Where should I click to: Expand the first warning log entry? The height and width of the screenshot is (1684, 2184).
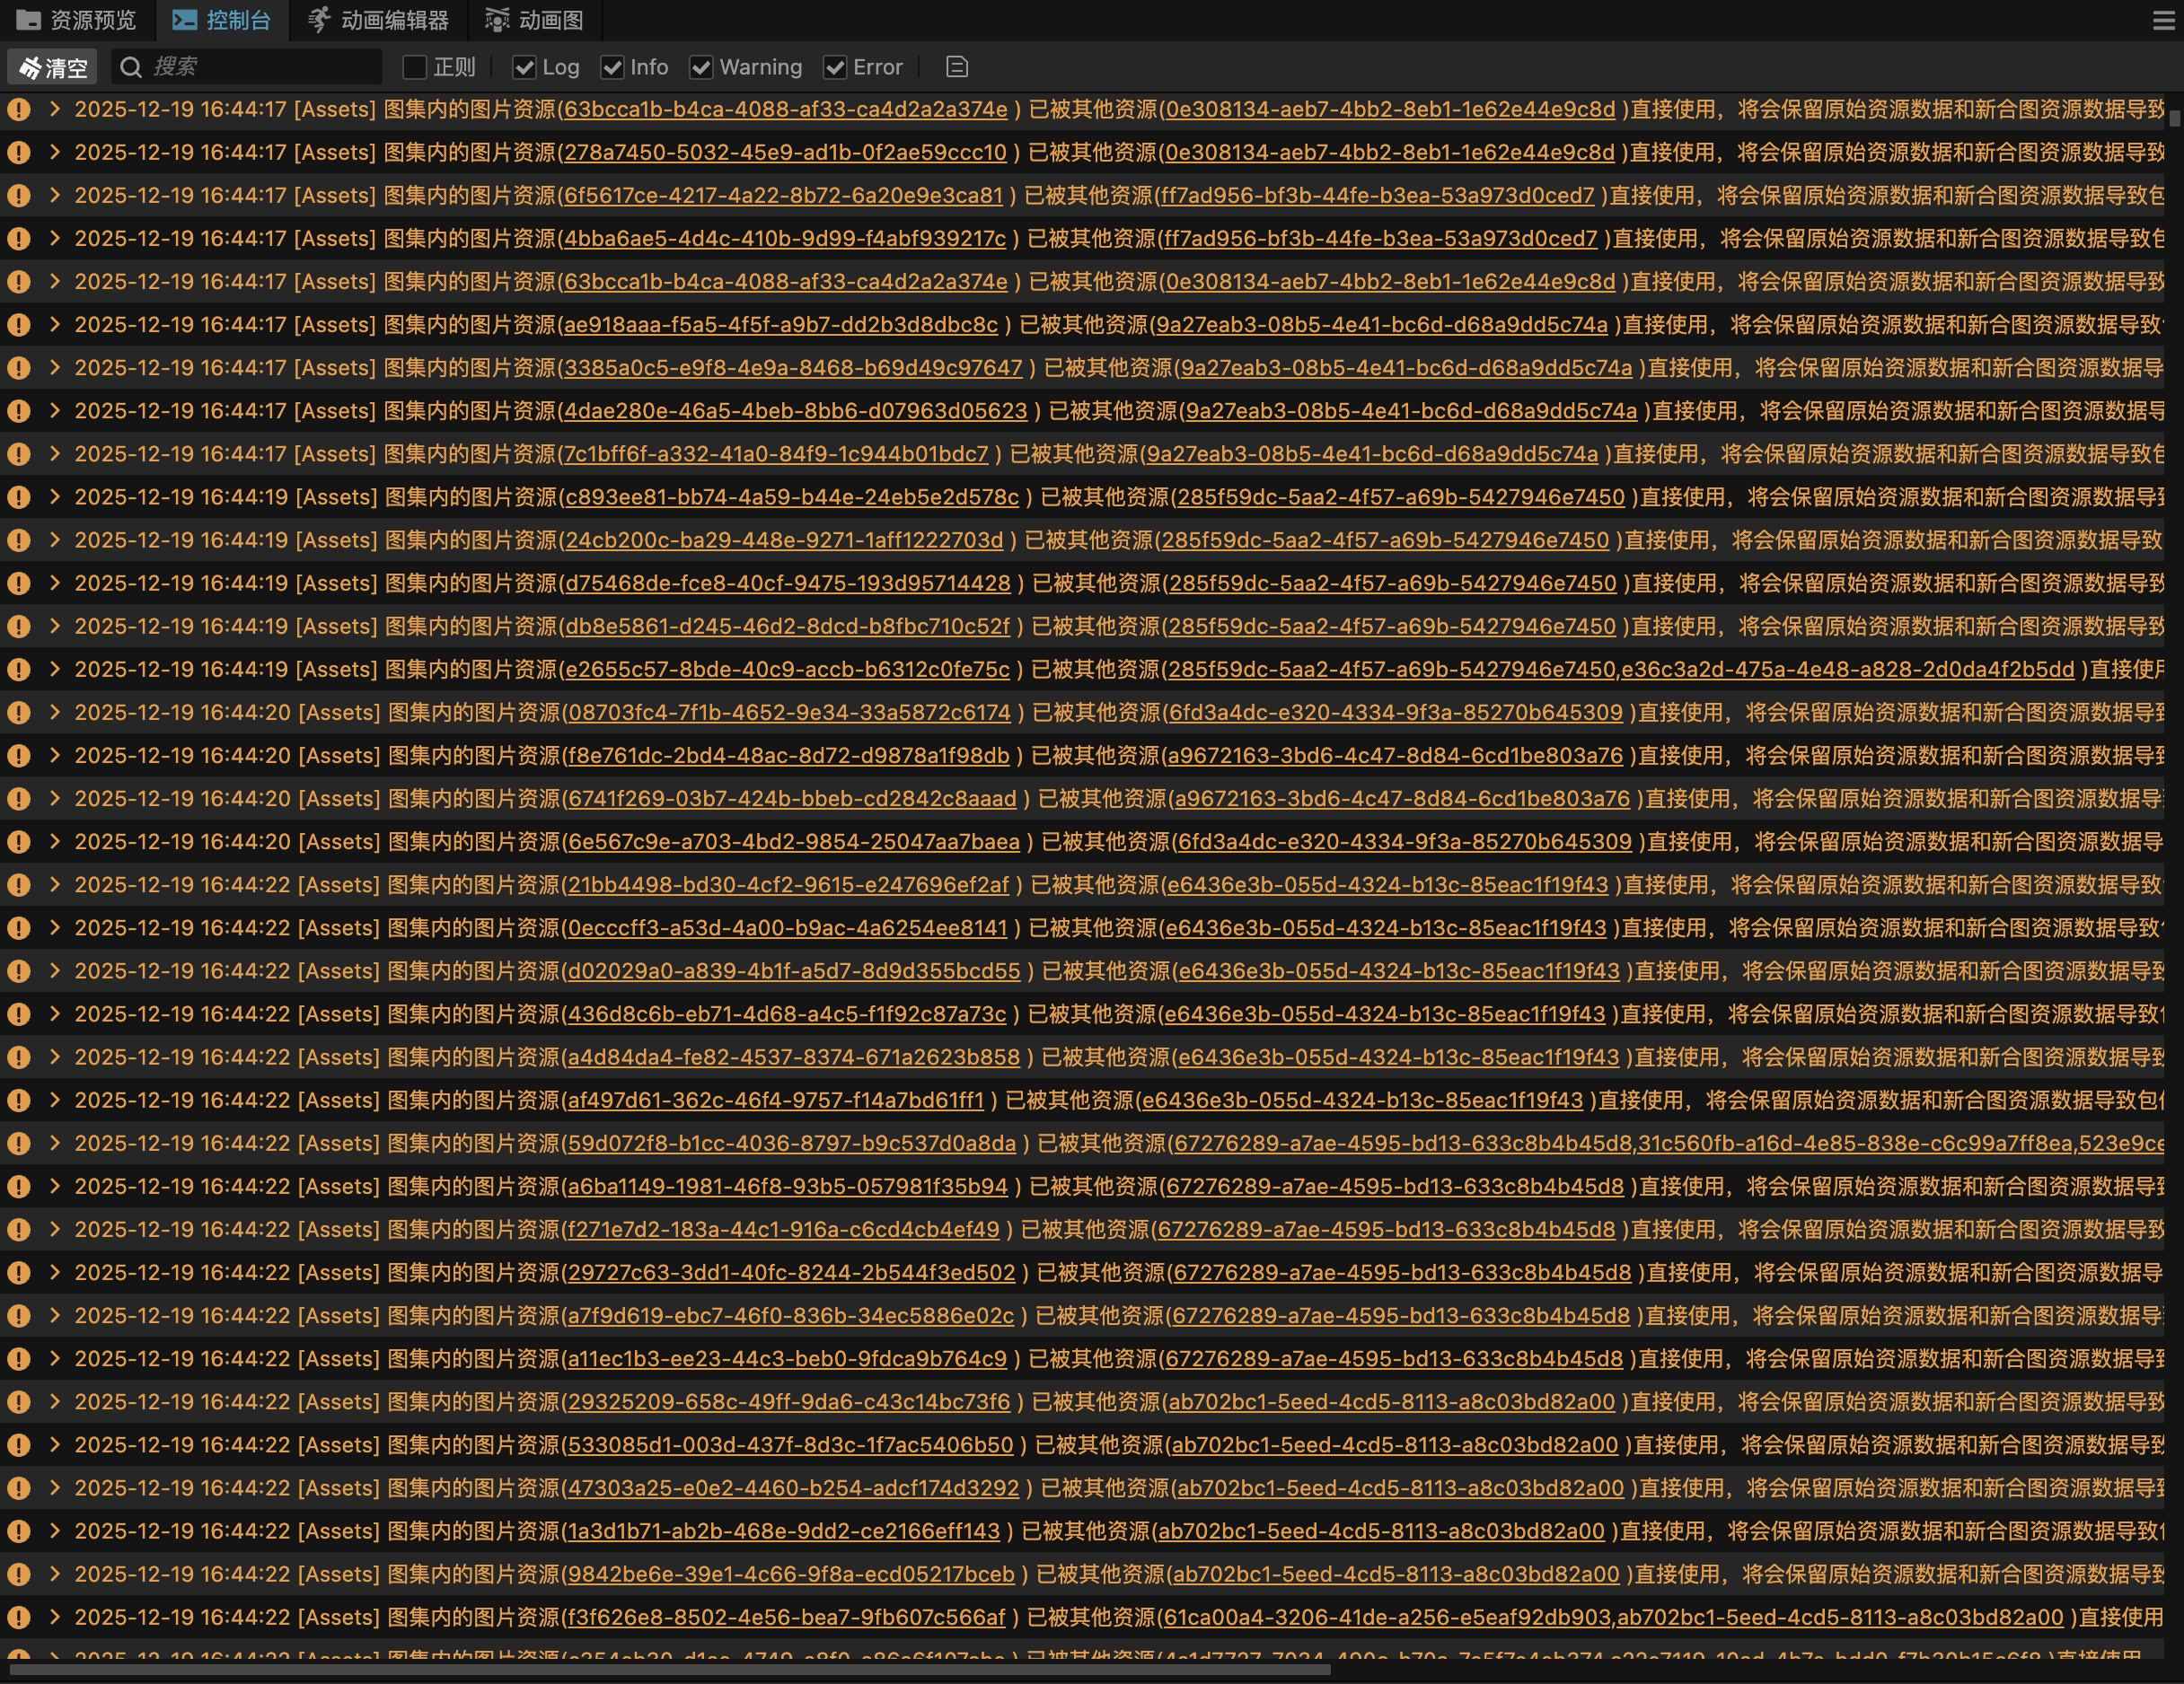pos(55,110)
